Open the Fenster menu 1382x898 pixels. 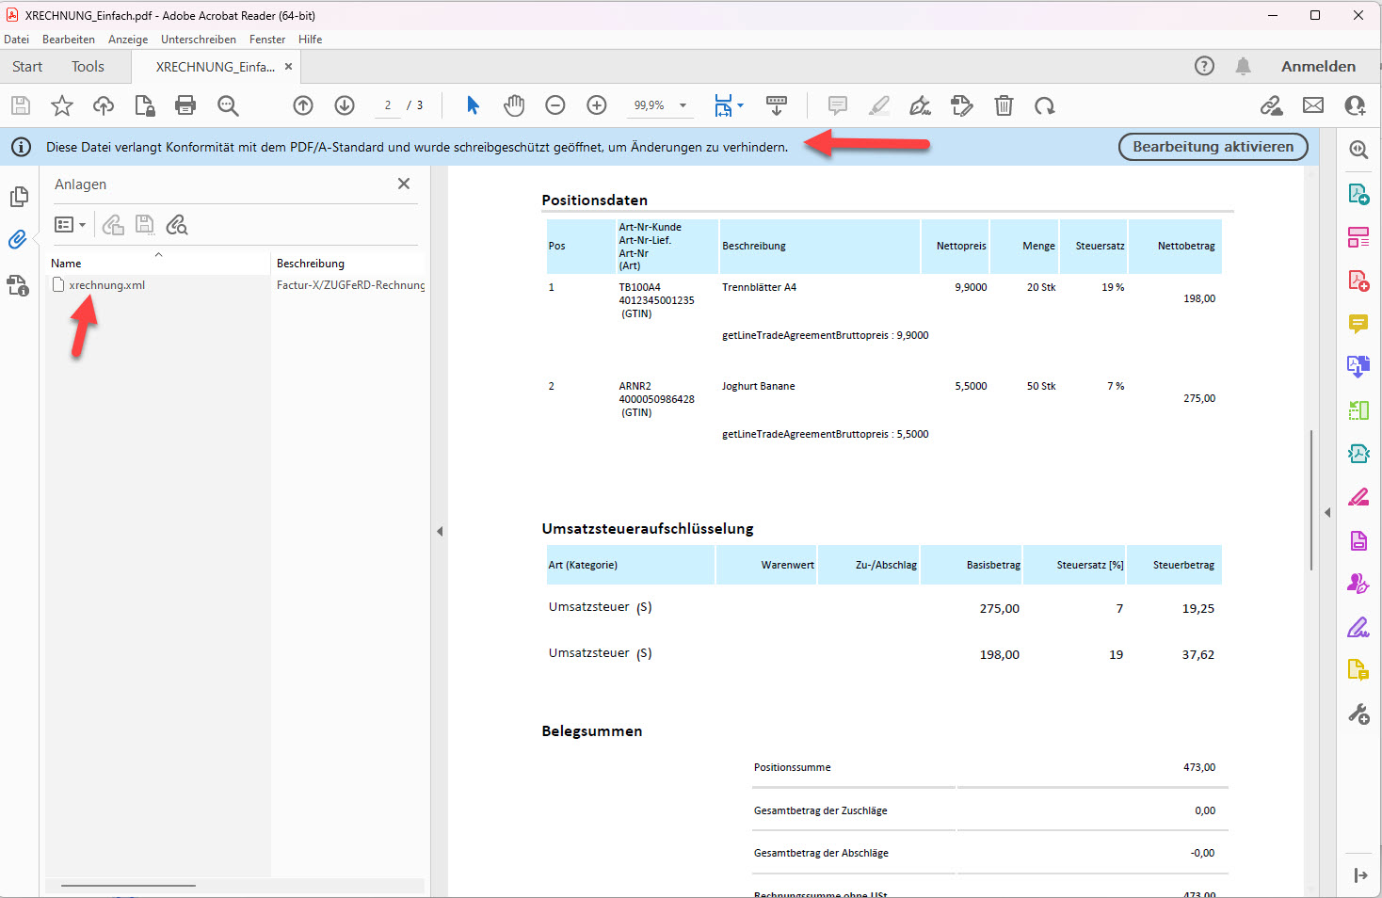[x=267, y=40]
